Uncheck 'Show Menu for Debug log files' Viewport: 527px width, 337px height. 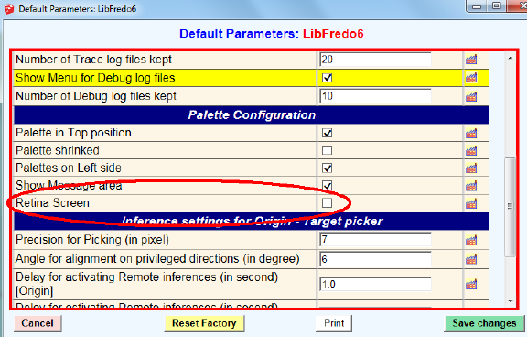(x=327, y=78)
